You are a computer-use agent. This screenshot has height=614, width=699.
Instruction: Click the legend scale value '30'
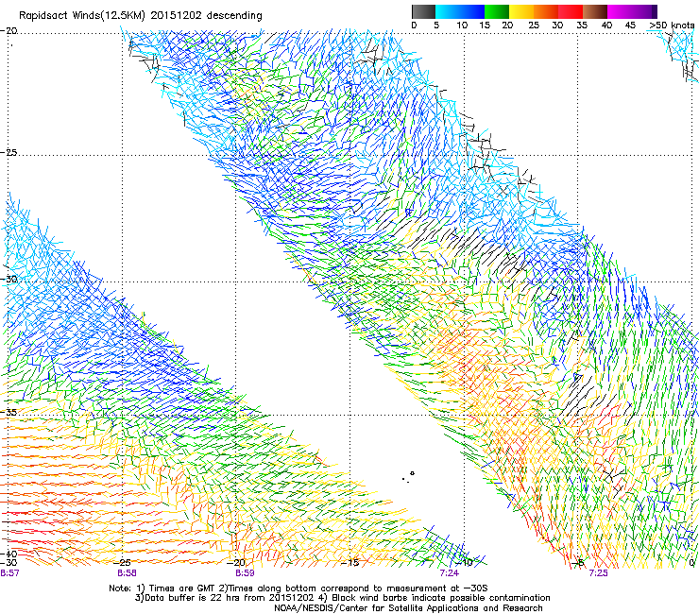(x=557, y=26)
